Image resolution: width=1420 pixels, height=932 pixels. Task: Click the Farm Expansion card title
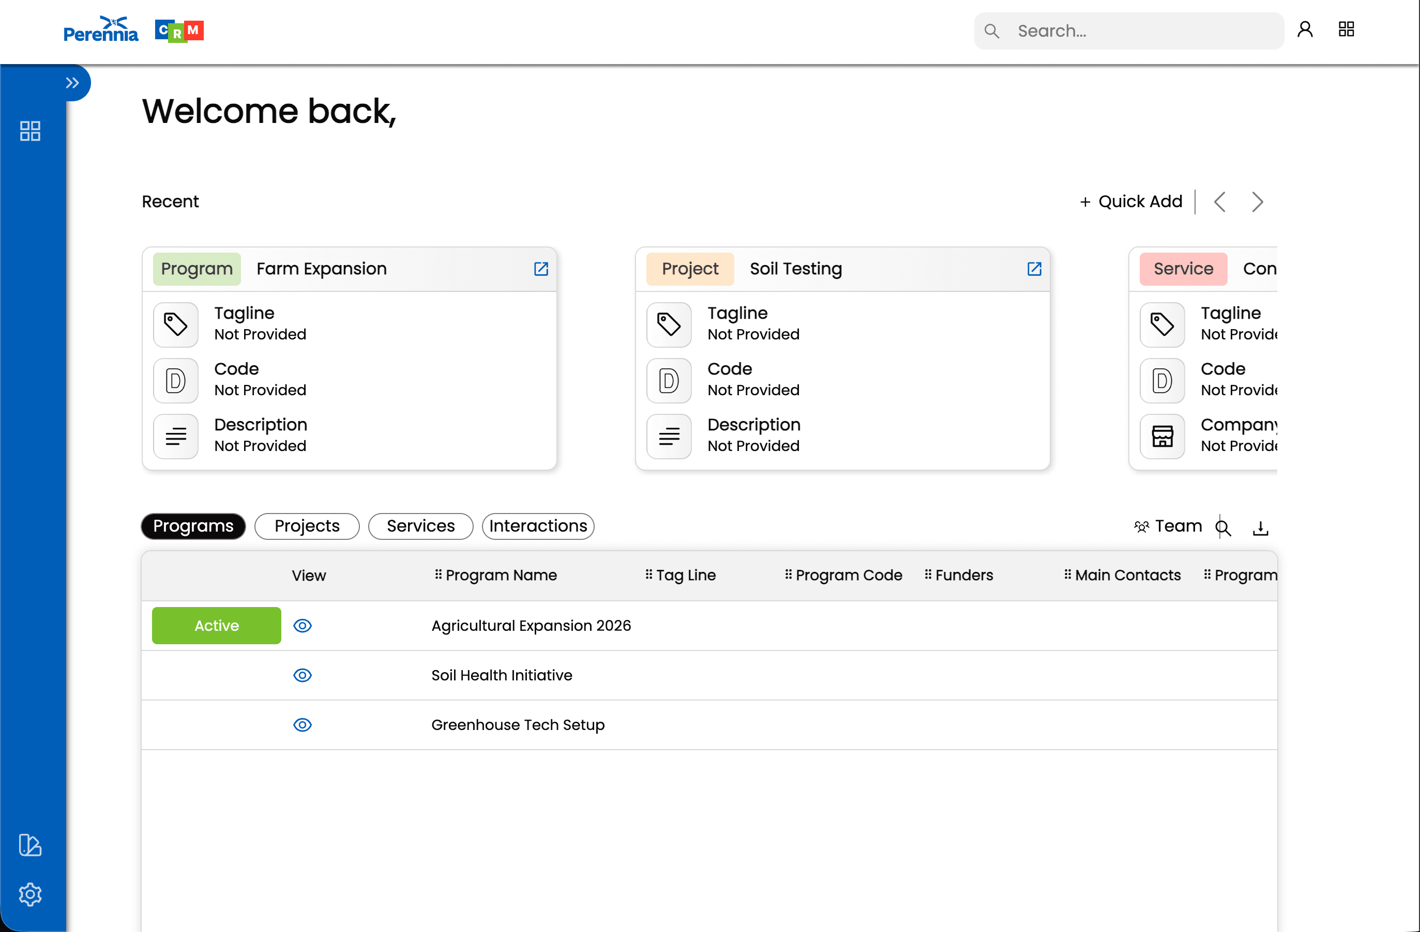click(322, 269)
